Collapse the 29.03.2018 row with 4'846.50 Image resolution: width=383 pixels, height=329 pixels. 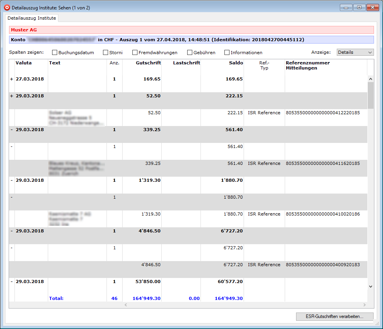(x=11, y=231)
